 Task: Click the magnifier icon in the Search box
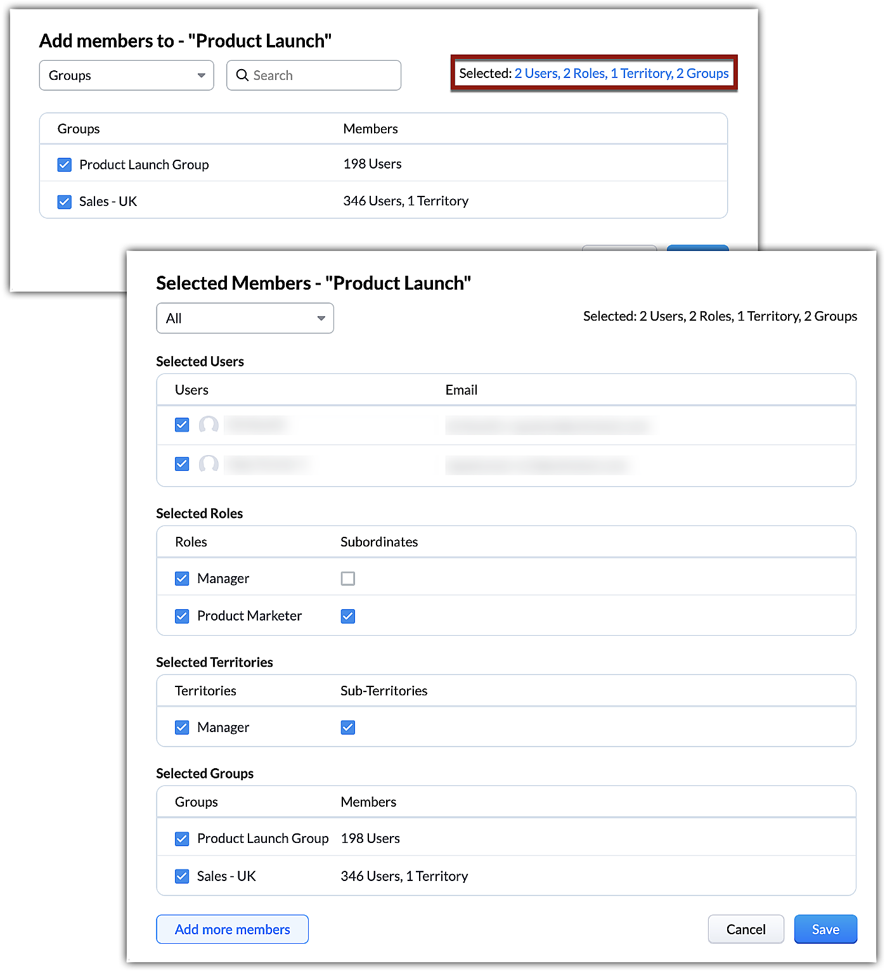[242, 75]
